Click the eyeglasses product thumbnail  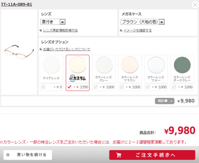tap(19, 52)
